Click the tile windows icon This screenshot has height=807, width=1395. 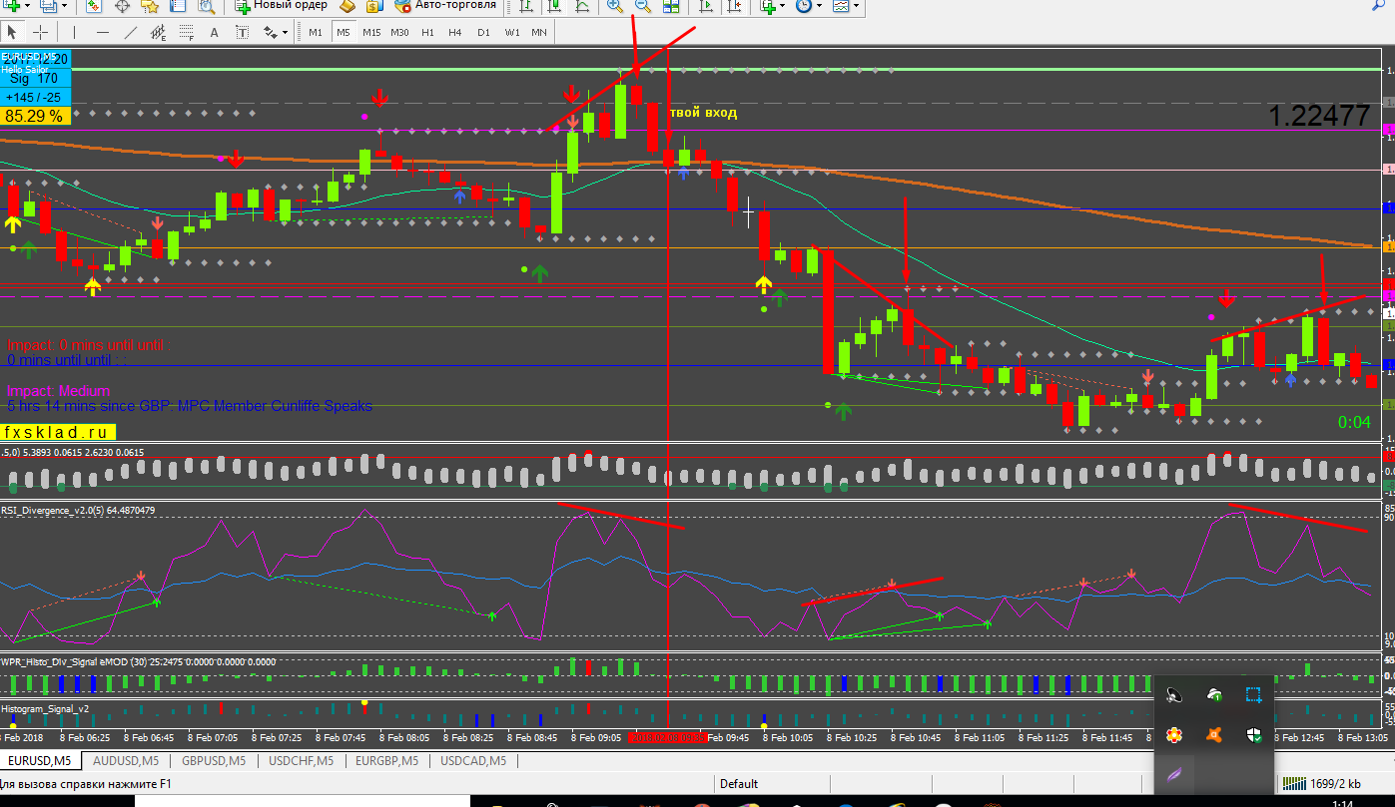[670, 6]
